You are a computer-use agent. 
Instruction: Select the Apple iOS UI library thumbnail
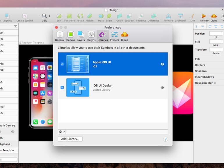[78, 64]
